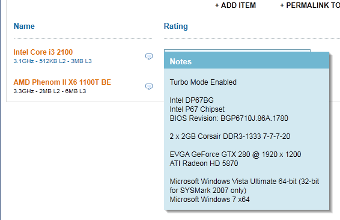
Task: Select the EVGA GeForce GTX 280 line
Action: pyautogui.click(x=235, y=154)
